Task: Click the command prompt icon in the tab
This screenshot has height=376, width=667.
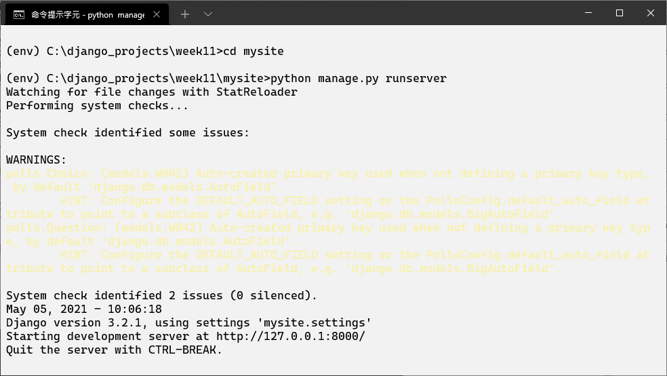Action: point(19,14)
